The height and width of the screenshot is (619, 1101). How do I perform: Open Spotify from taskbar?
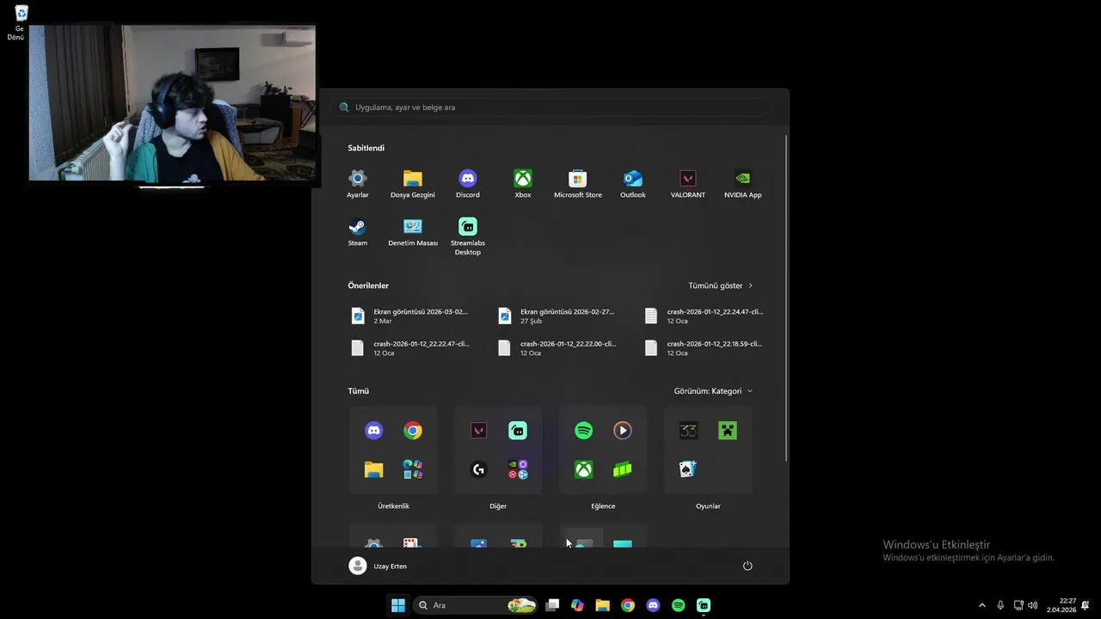(678, 605)
